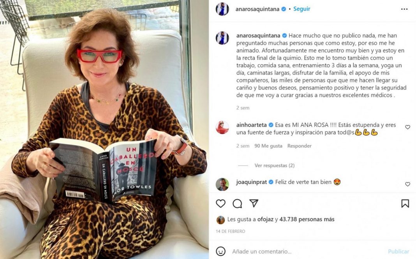Open ainhoarteta's profile picture
Viewport: 416px width, 259px height.
click(x=222, y=128)
